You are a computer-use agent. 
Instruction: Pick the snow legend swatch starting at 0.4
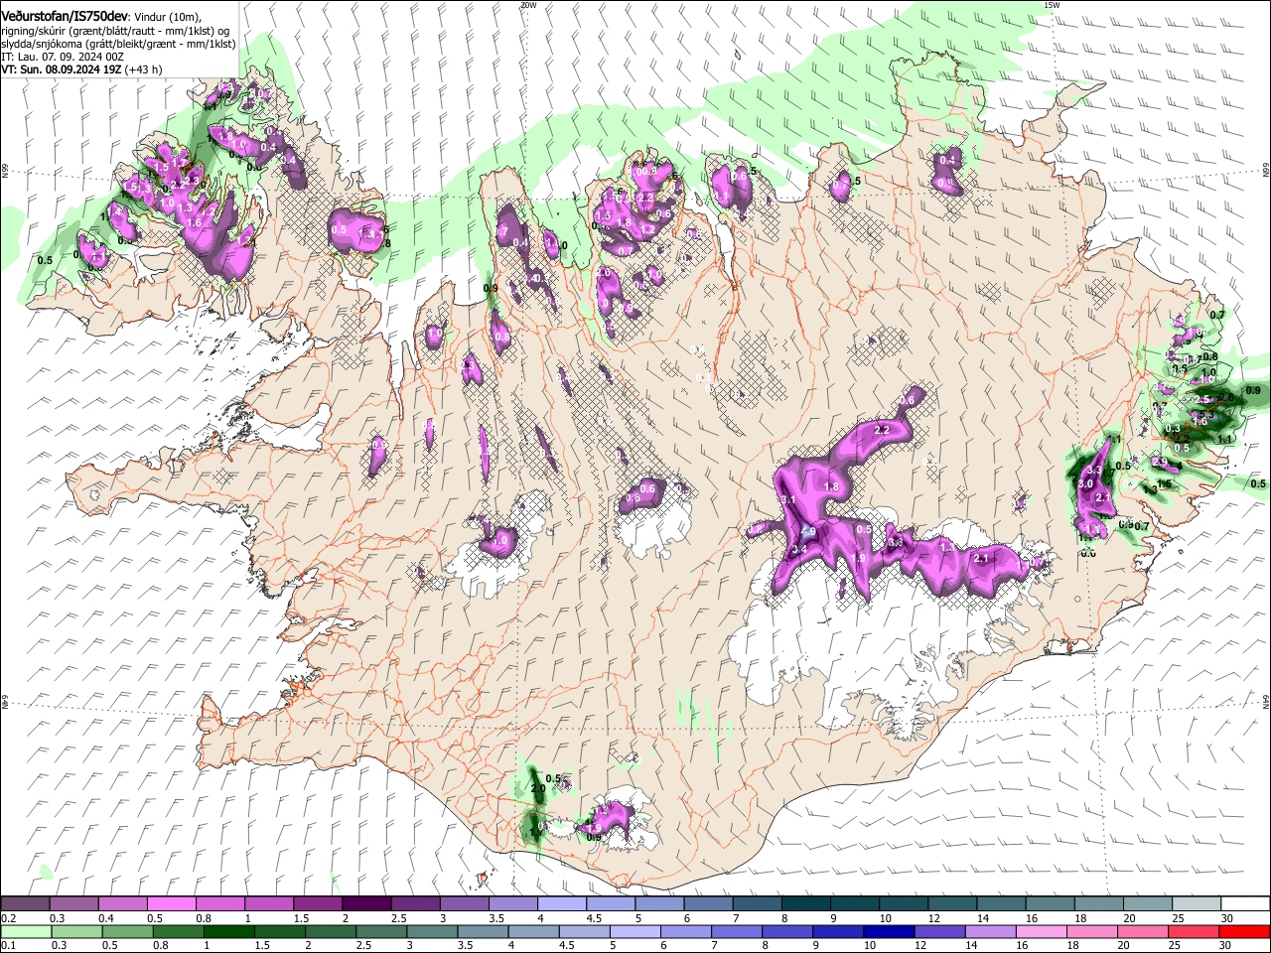123,904
